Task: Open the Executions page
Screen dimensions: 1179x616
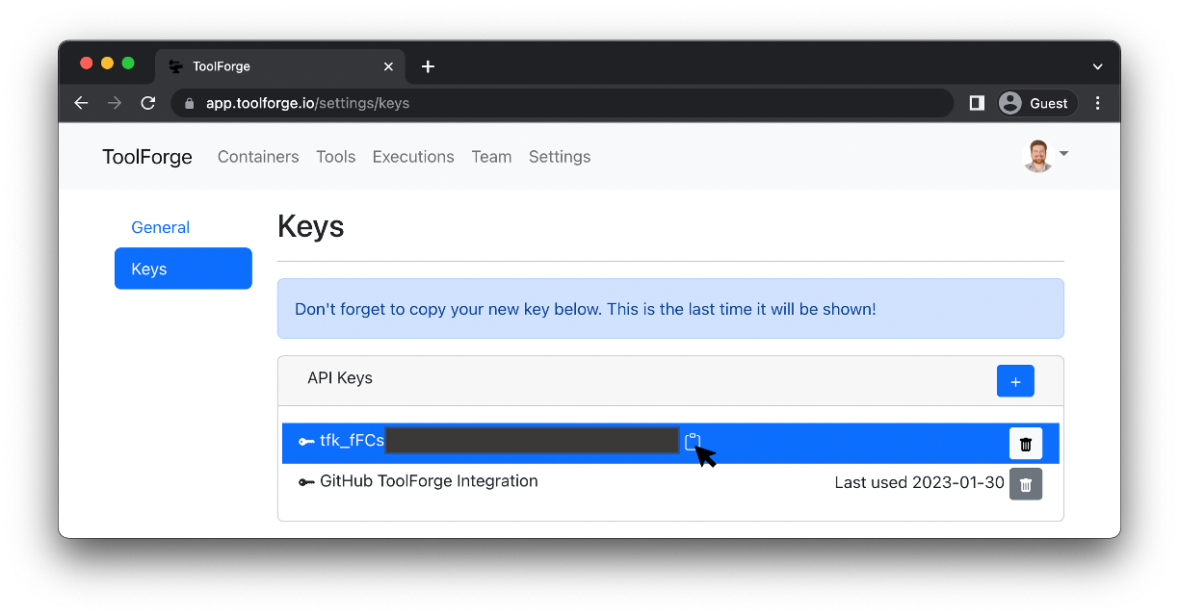Action: [x=413, y=157]
